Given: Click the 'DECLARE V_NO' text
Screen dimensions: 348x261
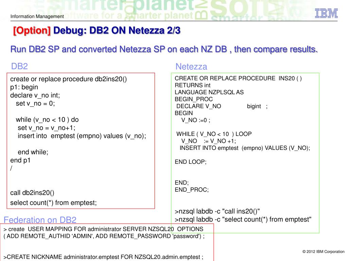Looking at the screenshot, I should coord(199,106).
